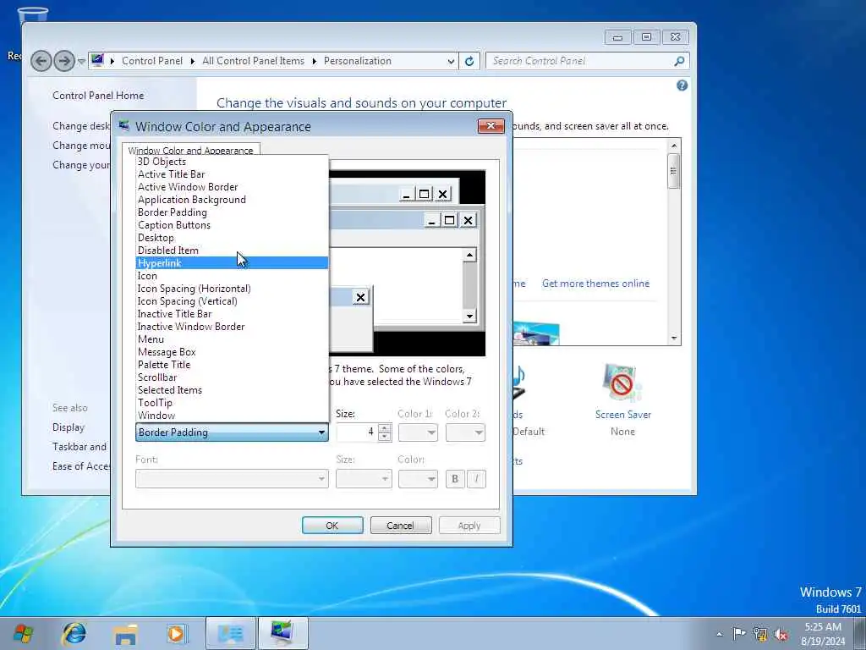Select the Window Color and Appearance tab
The image size is (866, 650).
pos(190,150)
